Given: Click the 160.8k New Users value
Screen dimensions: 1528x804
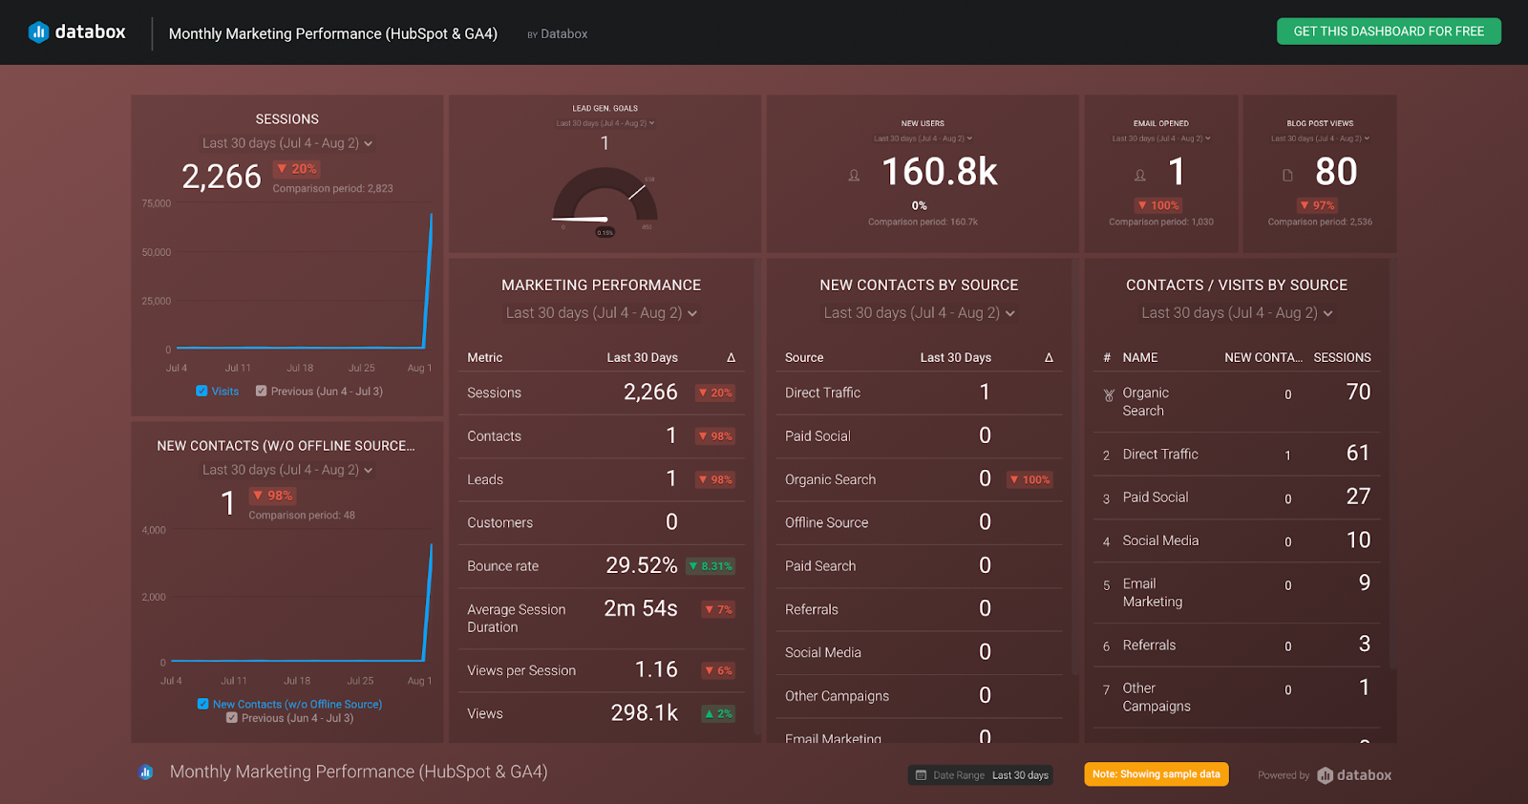Looking at the screenshot, I should (x=940, y=172).
